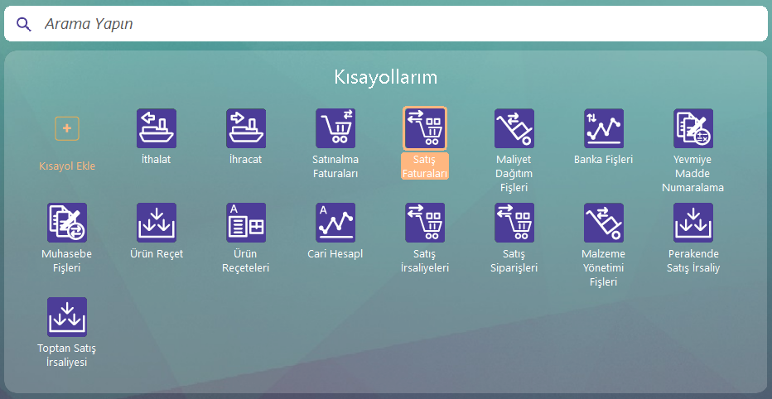Open the İthalat shortcut icon

pyautogui.click(x=157, y=128)
